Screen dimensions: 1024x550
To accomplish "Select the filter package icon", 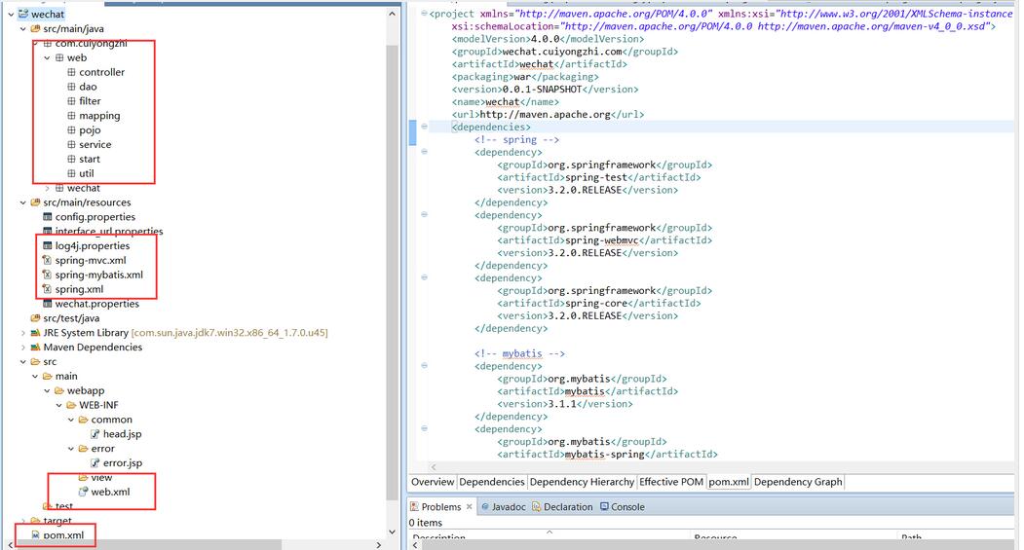I will (71, 101).
